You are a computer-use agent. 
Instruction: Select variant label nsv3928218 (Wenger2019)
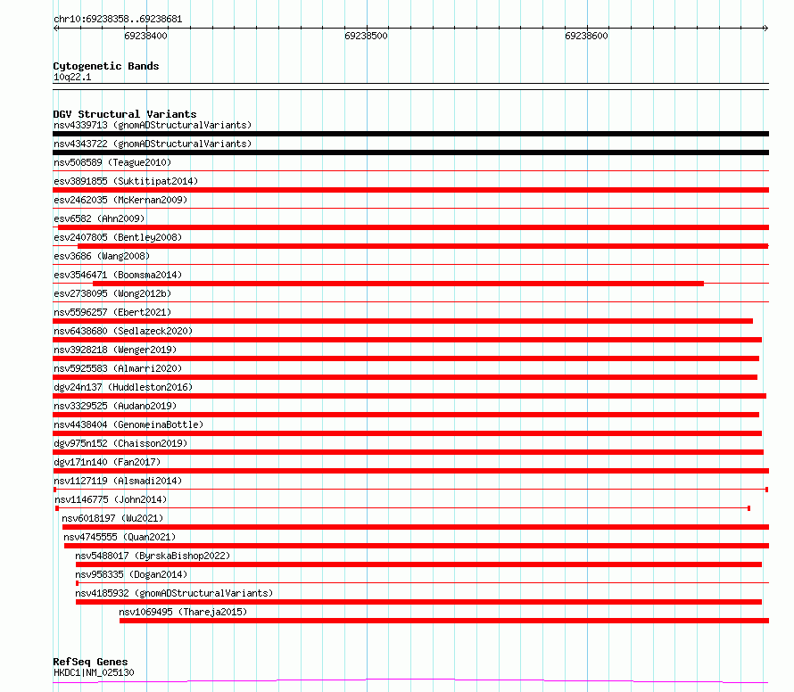pos(115,350)
